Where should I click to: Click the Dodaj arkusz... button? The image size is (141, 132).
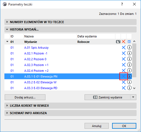click(x=25, y=97)
